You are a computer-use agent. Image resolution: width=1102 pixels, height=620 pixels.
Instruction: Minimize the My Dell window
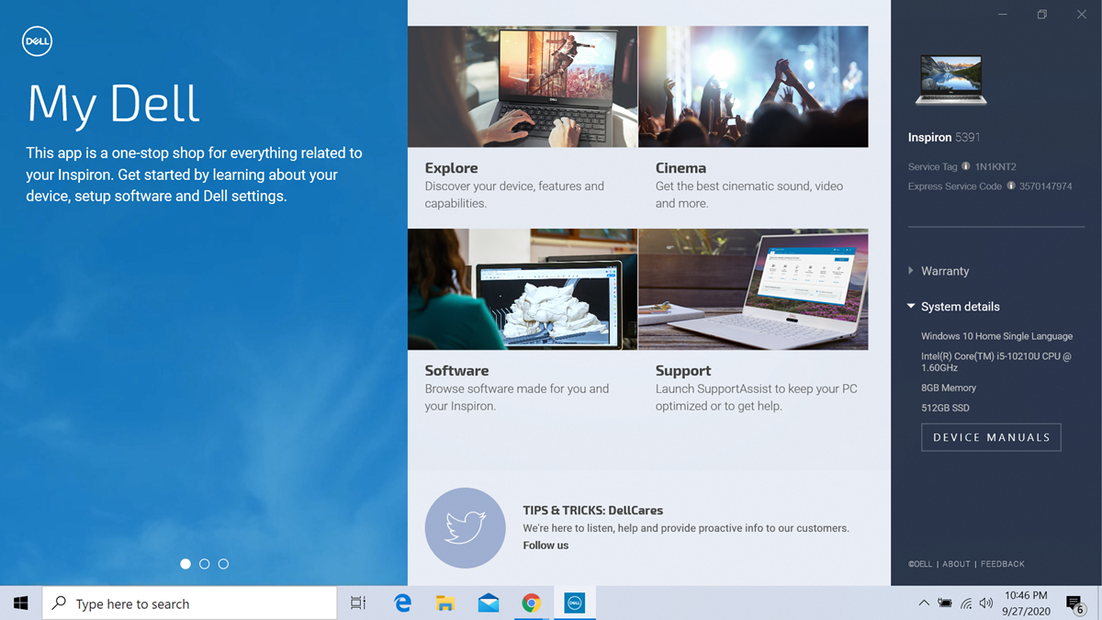tap(1003, 15)
